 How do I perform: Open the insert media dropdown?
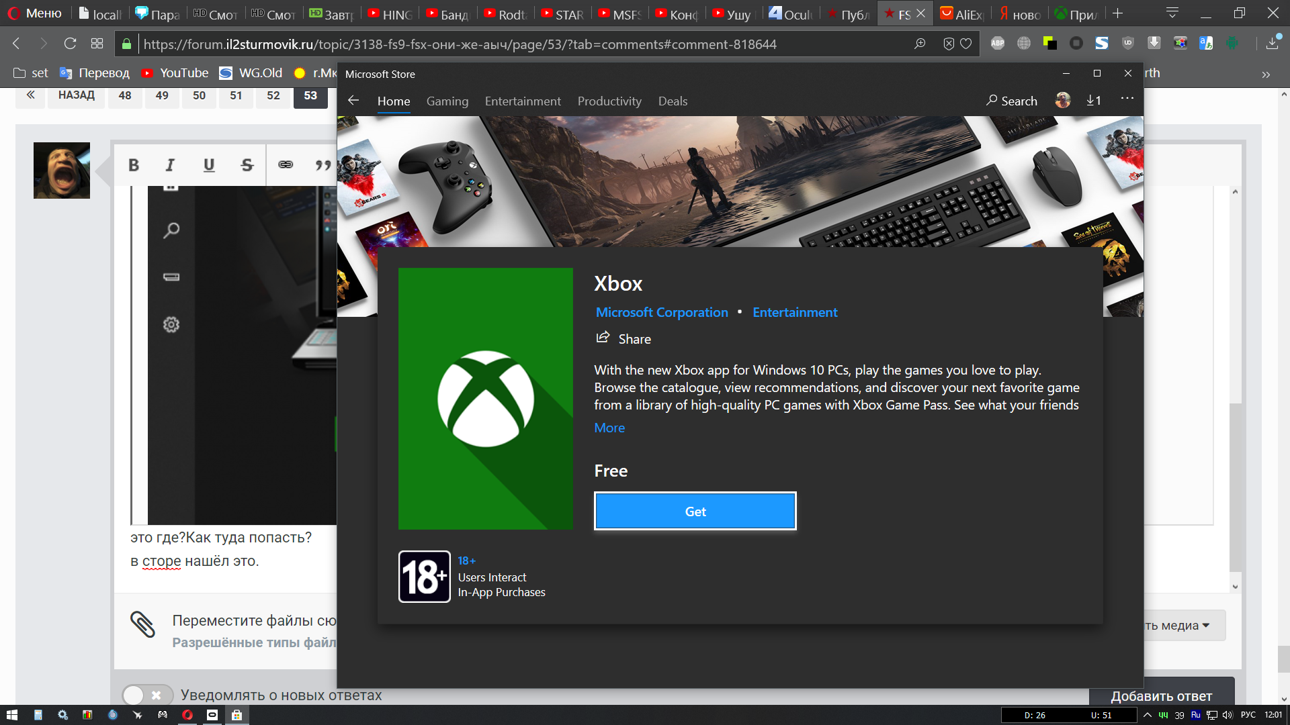[1179, 626]
